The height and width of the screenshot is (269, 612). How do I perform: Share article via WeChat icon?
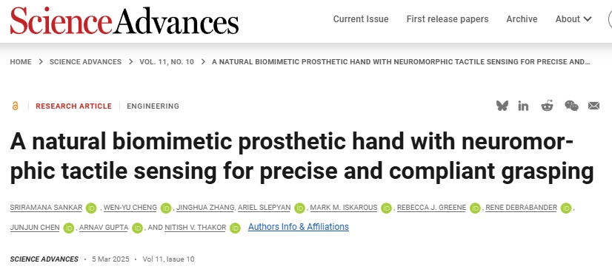[571, 106]
